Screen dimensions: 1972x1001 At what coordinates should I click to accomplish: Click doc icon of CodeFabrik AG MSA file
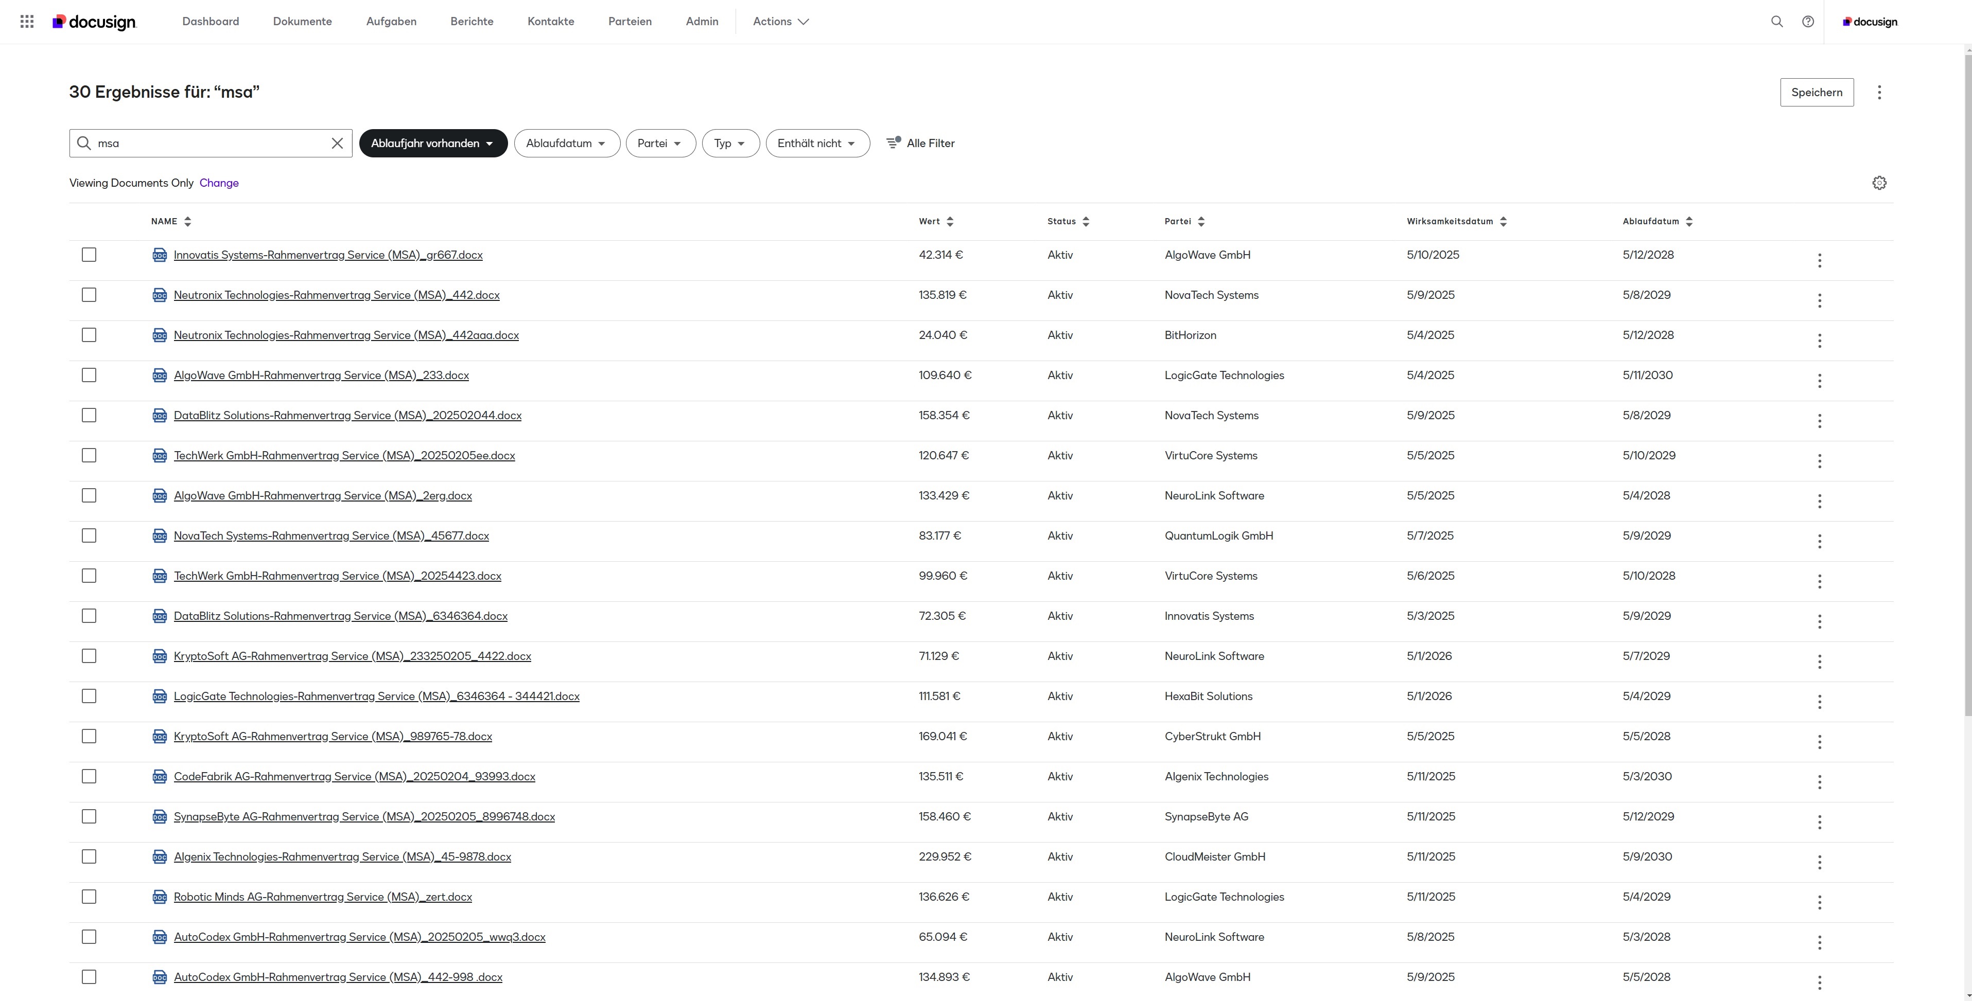(x=159, y=776)
